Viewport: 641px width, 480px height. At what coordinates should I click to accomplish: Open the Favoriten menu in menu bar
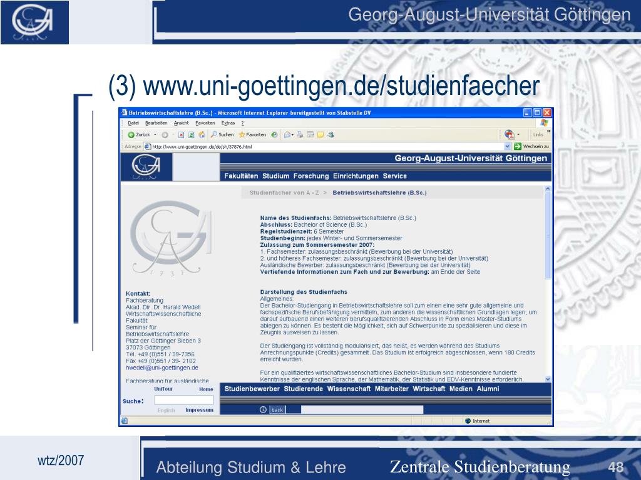pyautogui.click(x=205, y=123)
